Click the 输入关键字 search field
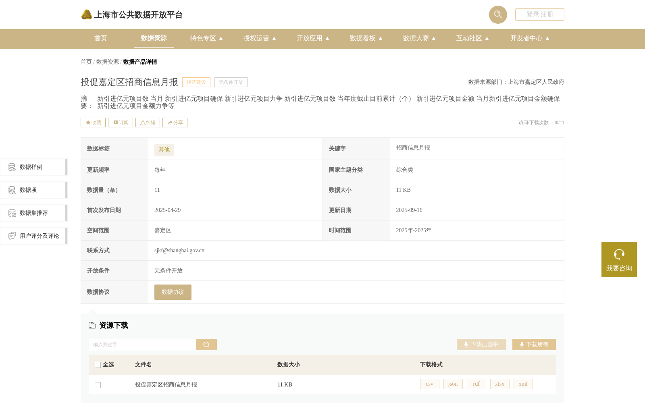645x403 pixels. (x=142, y=345)
